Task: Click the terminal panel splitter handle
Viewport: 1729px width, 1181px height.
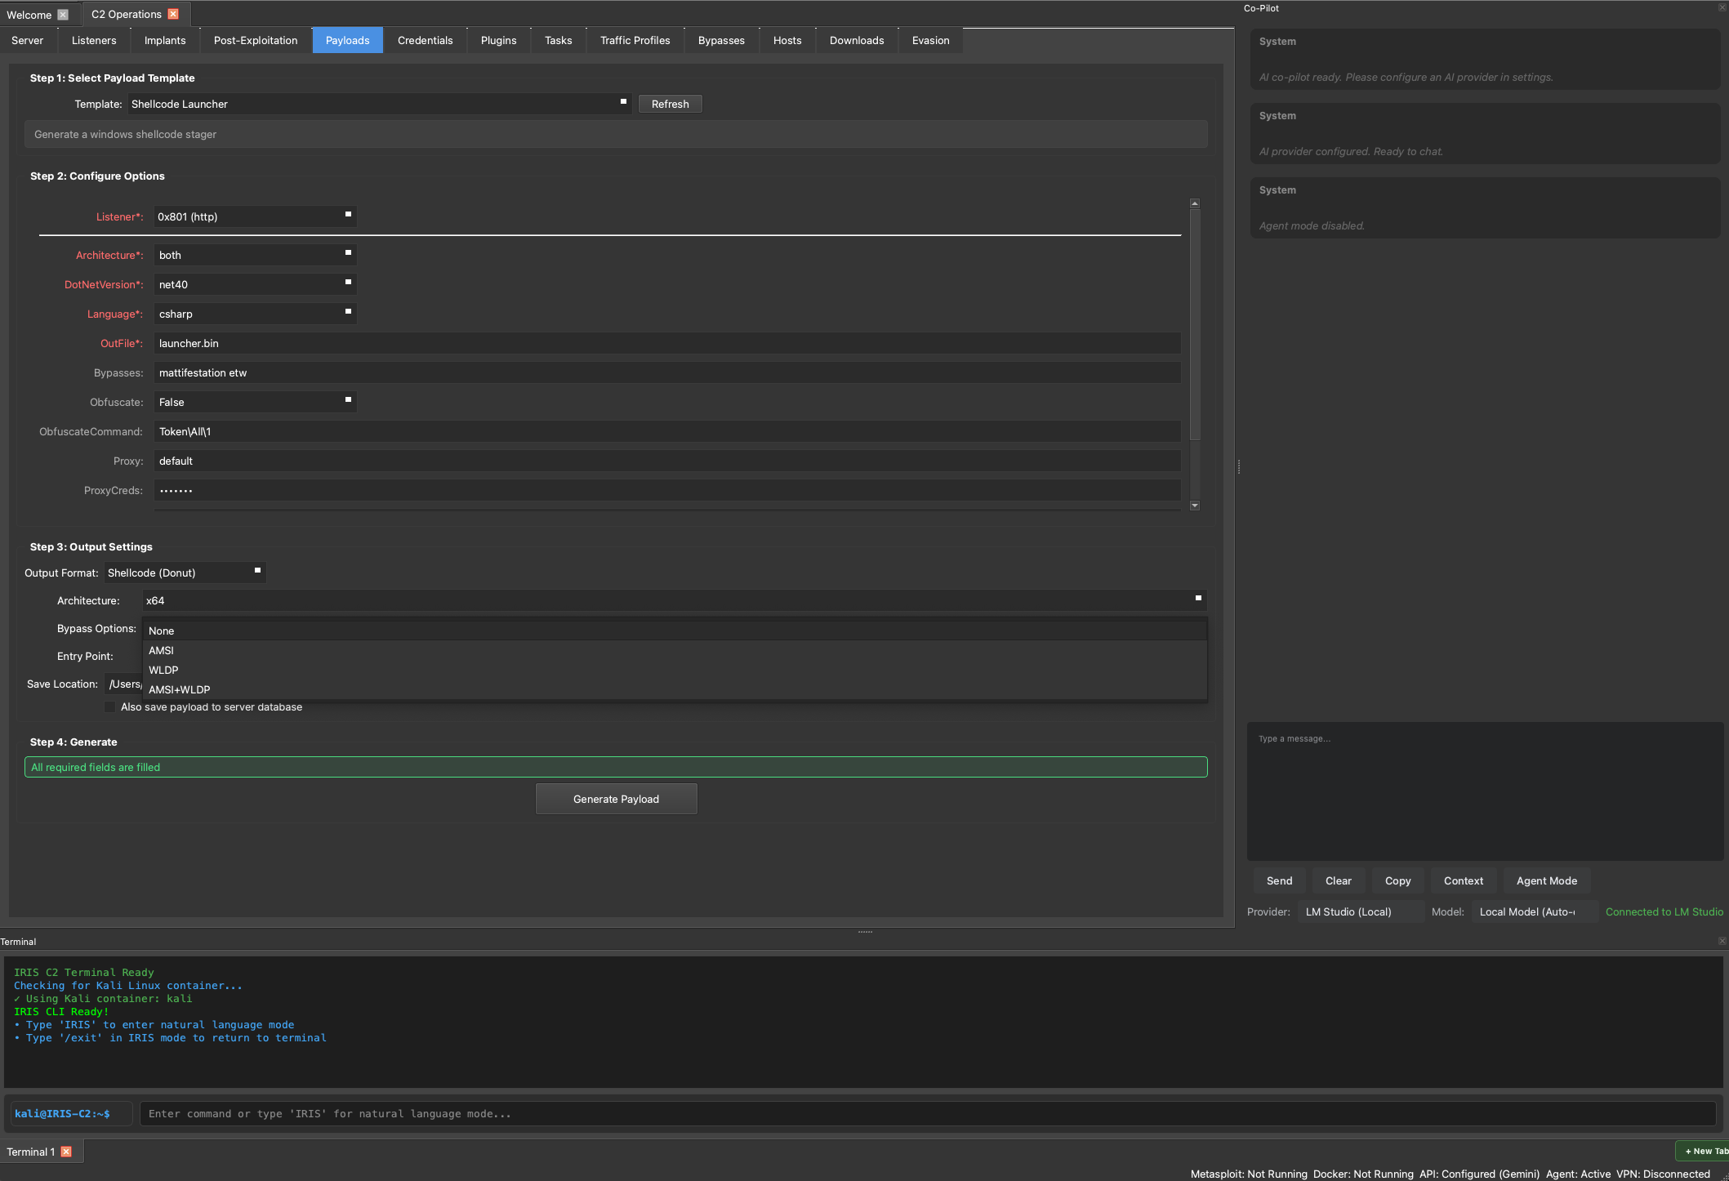Action: pyautogui.click(x=865, y=931)
